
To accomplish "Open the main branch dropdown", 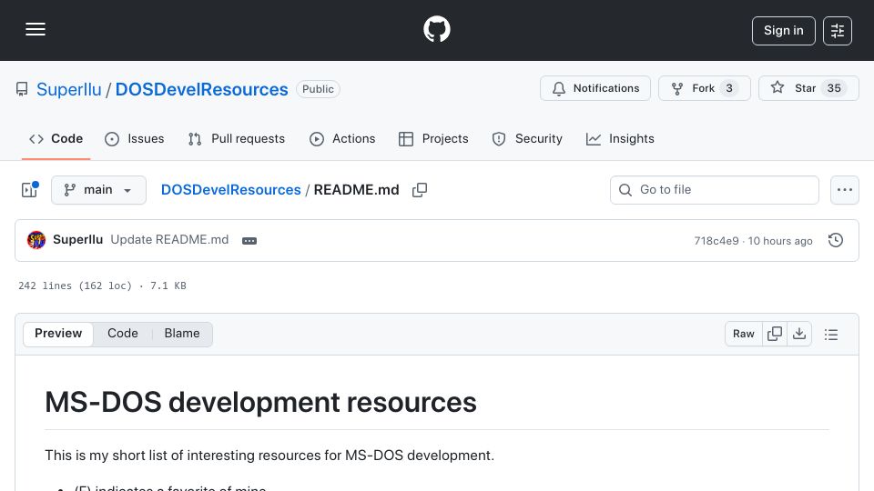I will pyautogui.click(x=98, y=190).
